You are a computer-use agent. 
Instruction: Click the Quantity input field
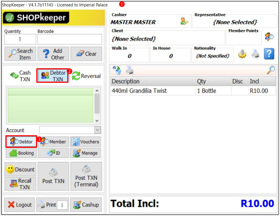point(20,39)
